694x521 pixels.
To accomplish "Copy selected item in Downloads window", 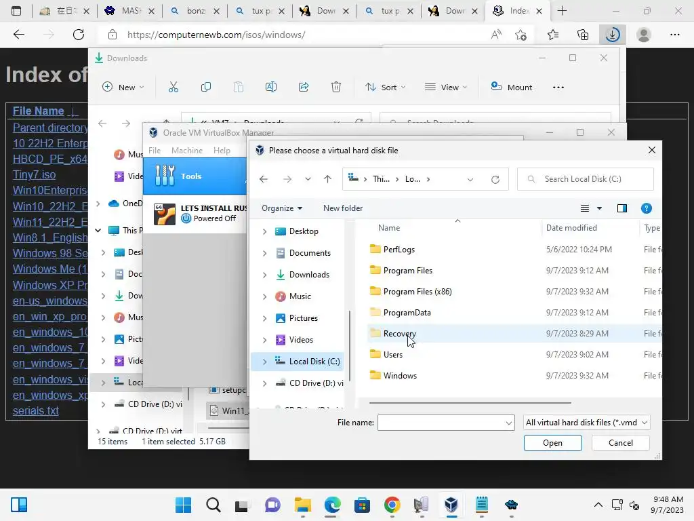I will click(x=206, y=88).
